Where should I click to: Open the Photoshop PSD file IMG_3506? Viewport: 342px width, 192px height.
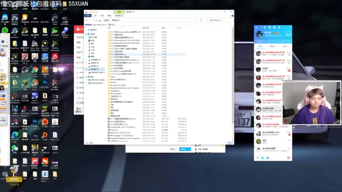pos(45,84)
